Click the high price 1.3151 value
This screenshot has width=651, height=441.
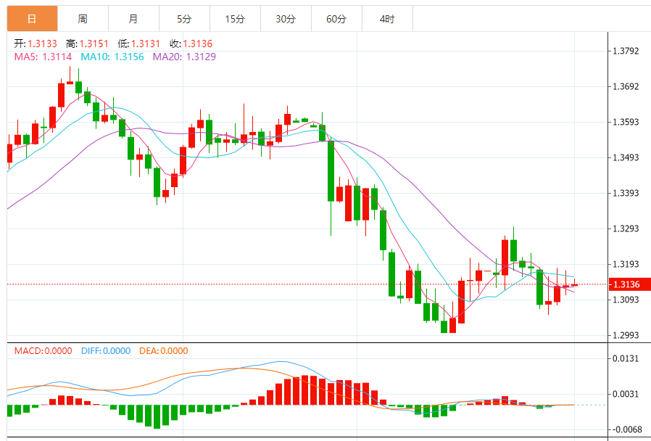click(x=94, y=44)
